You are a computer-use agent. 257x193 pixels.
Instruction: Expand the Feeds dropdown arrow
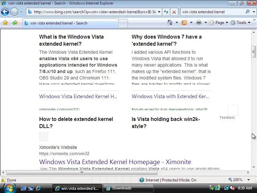point(191,23)
